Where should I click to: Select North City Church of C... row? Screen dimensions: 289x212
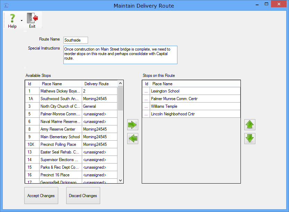(71, 106)
